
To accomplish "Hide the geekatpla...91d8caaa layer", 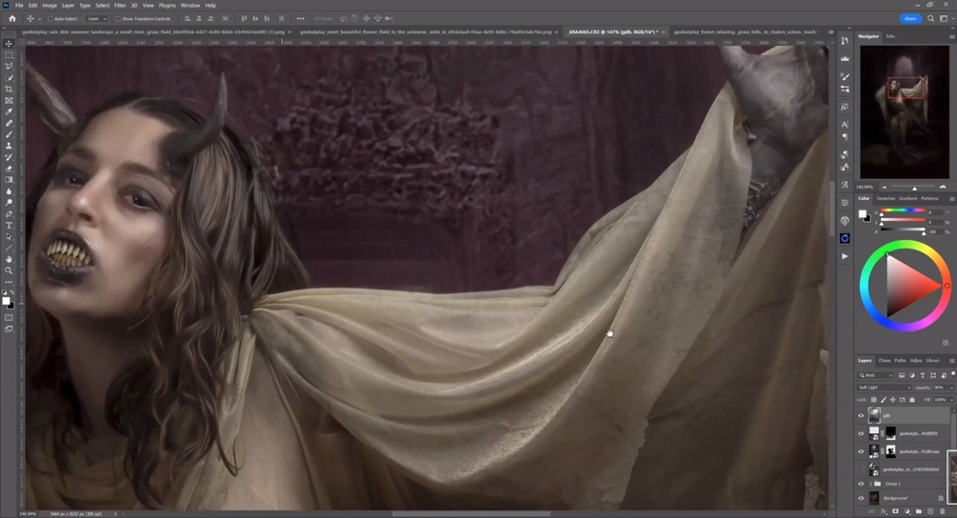I will pyautogui.click(x=861, y=451).
